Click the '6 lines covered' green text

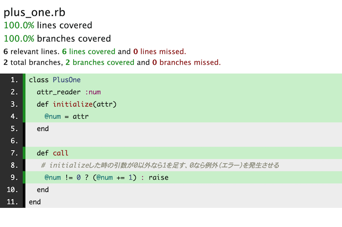coord(88,51)
